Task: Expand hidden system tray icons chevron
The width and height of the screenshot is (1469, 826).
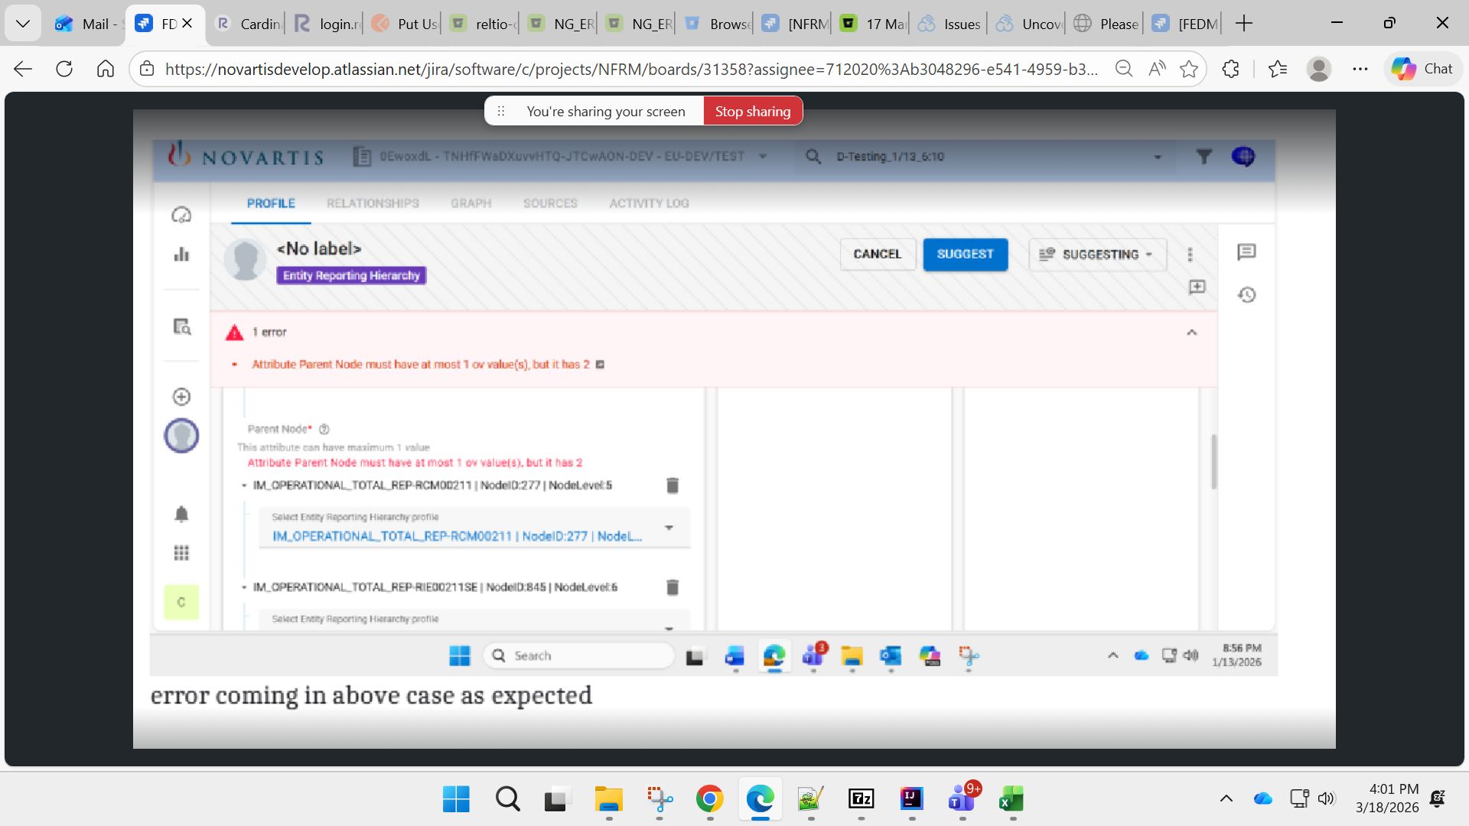Action: 1226,799
